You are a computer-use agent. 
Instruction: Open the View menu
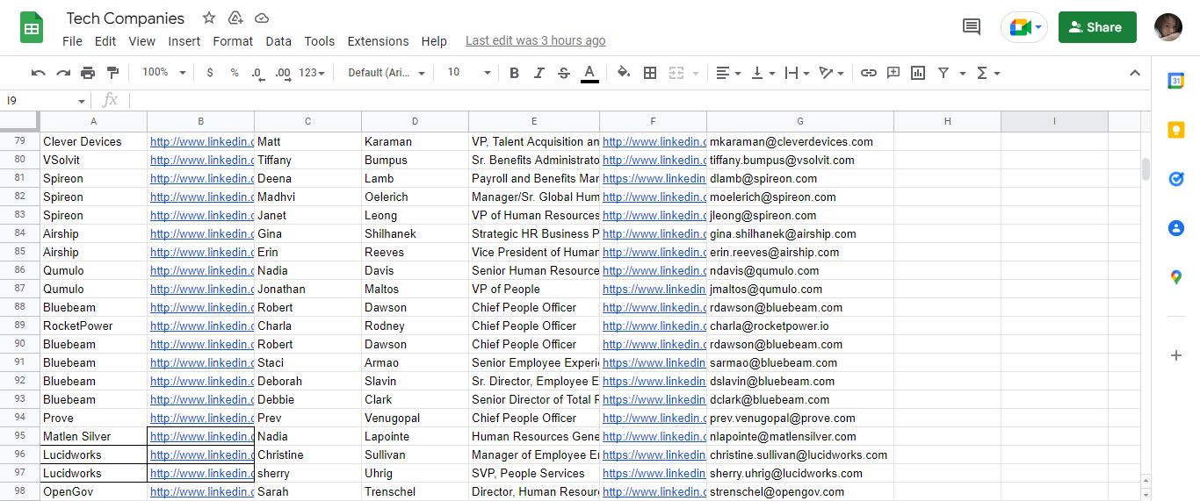(x=141, y=41)
